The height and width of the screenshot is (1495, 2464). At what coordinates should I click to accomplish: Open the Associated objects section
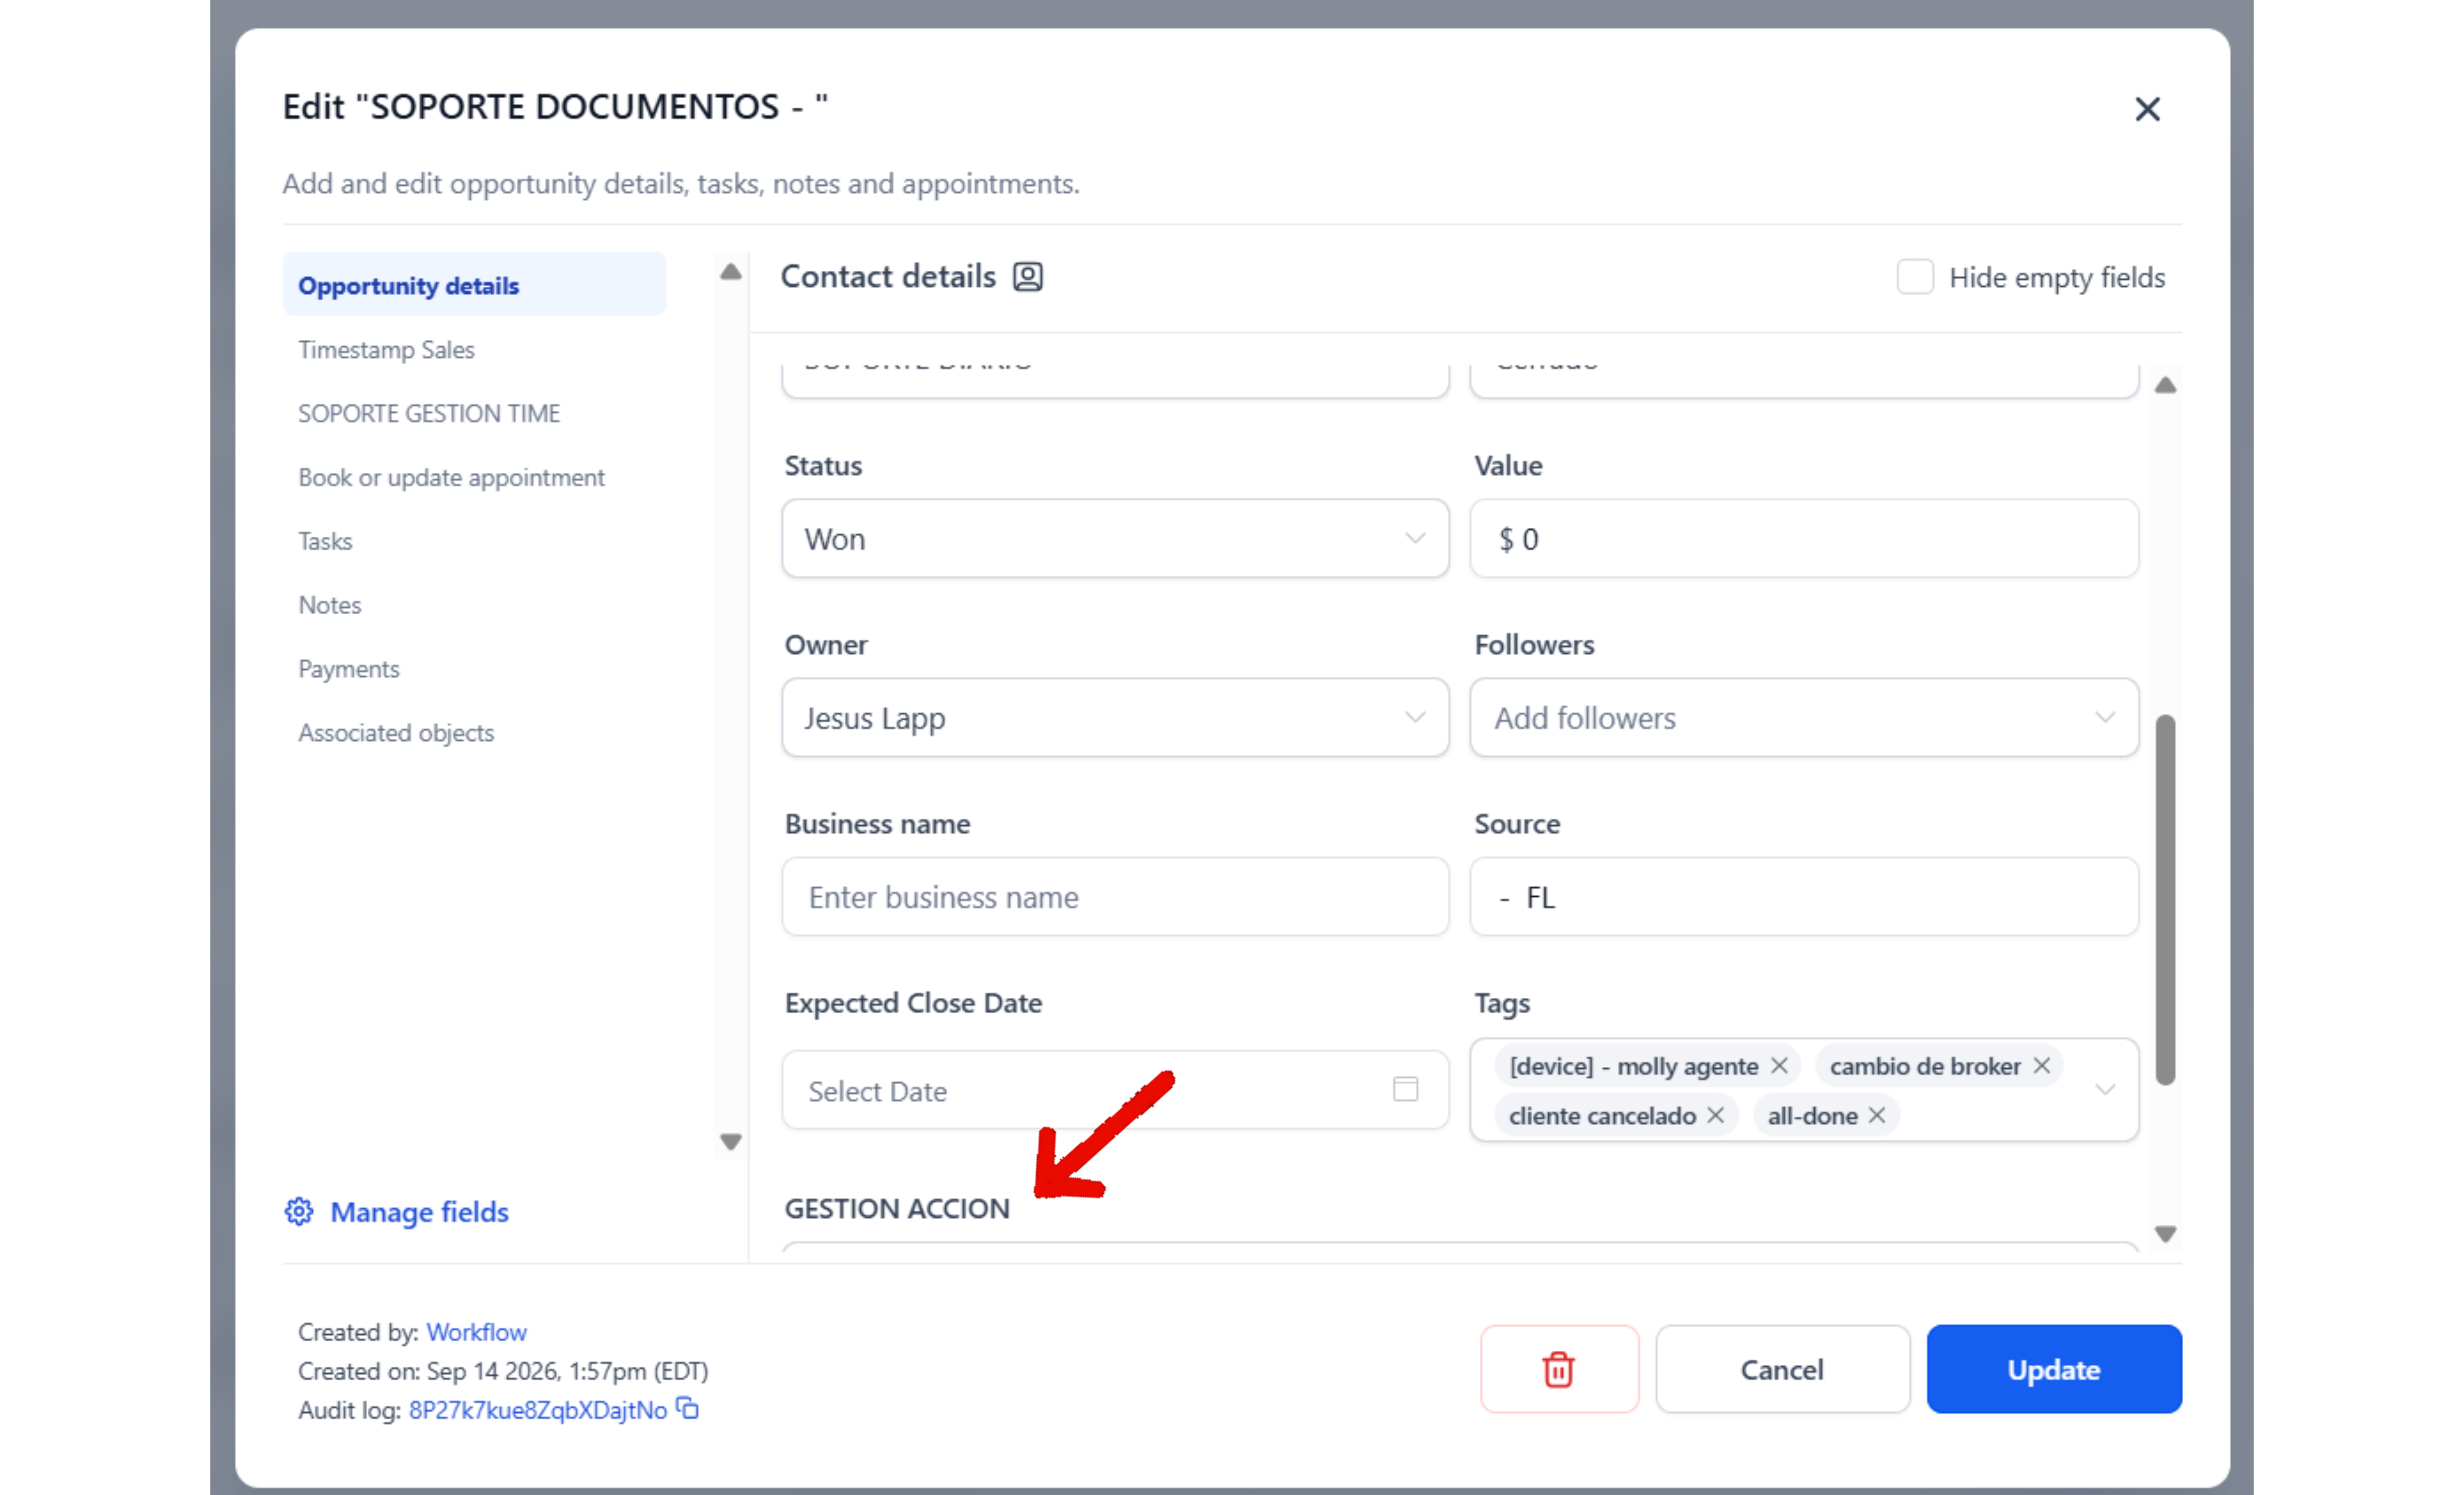(x=396, y=733)
